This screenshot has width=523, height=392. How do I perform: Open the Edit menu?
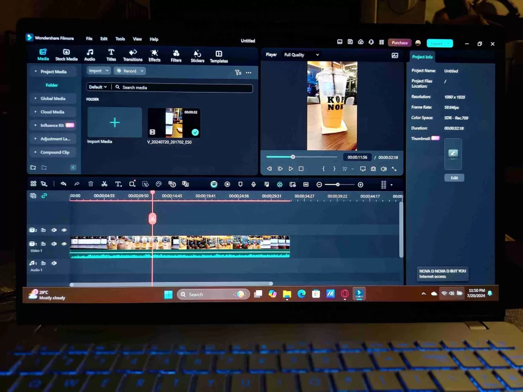click(104, 39)
